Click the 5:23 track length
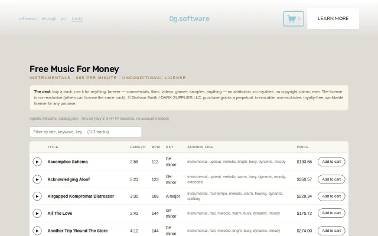The height and width of the screenshot is (236, 378). coord(134,179)
